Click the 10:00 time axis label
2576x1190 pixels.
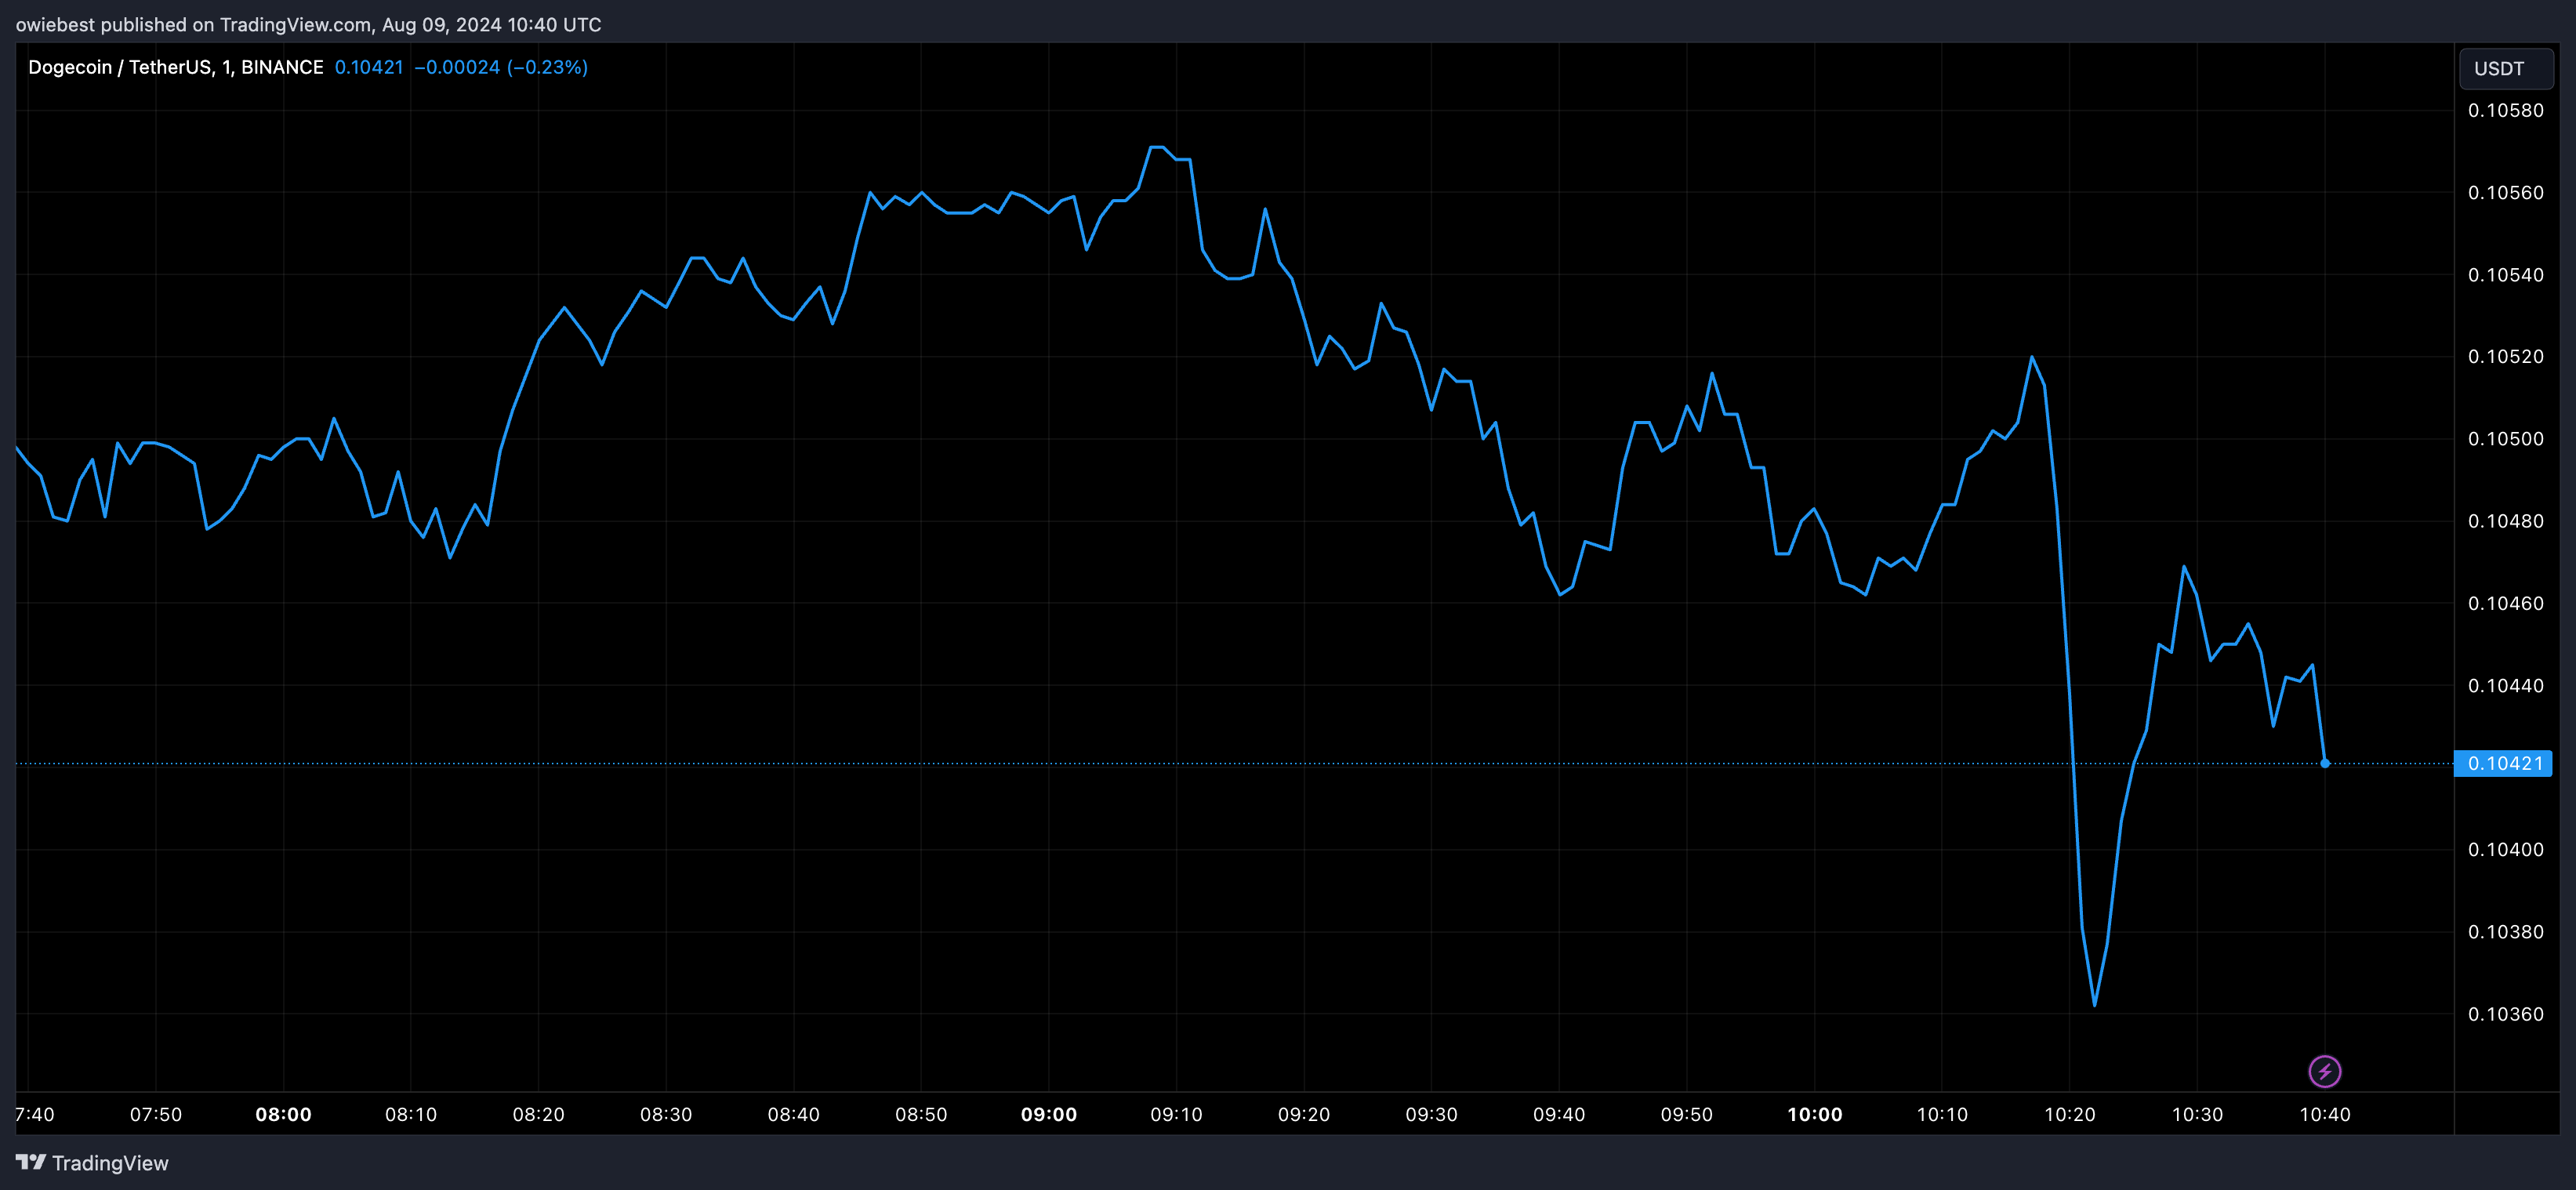1814,1114
